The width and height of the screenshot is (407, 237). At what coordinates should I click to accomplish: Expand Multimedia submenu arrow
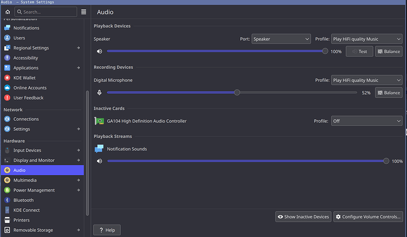click(78, 180)
